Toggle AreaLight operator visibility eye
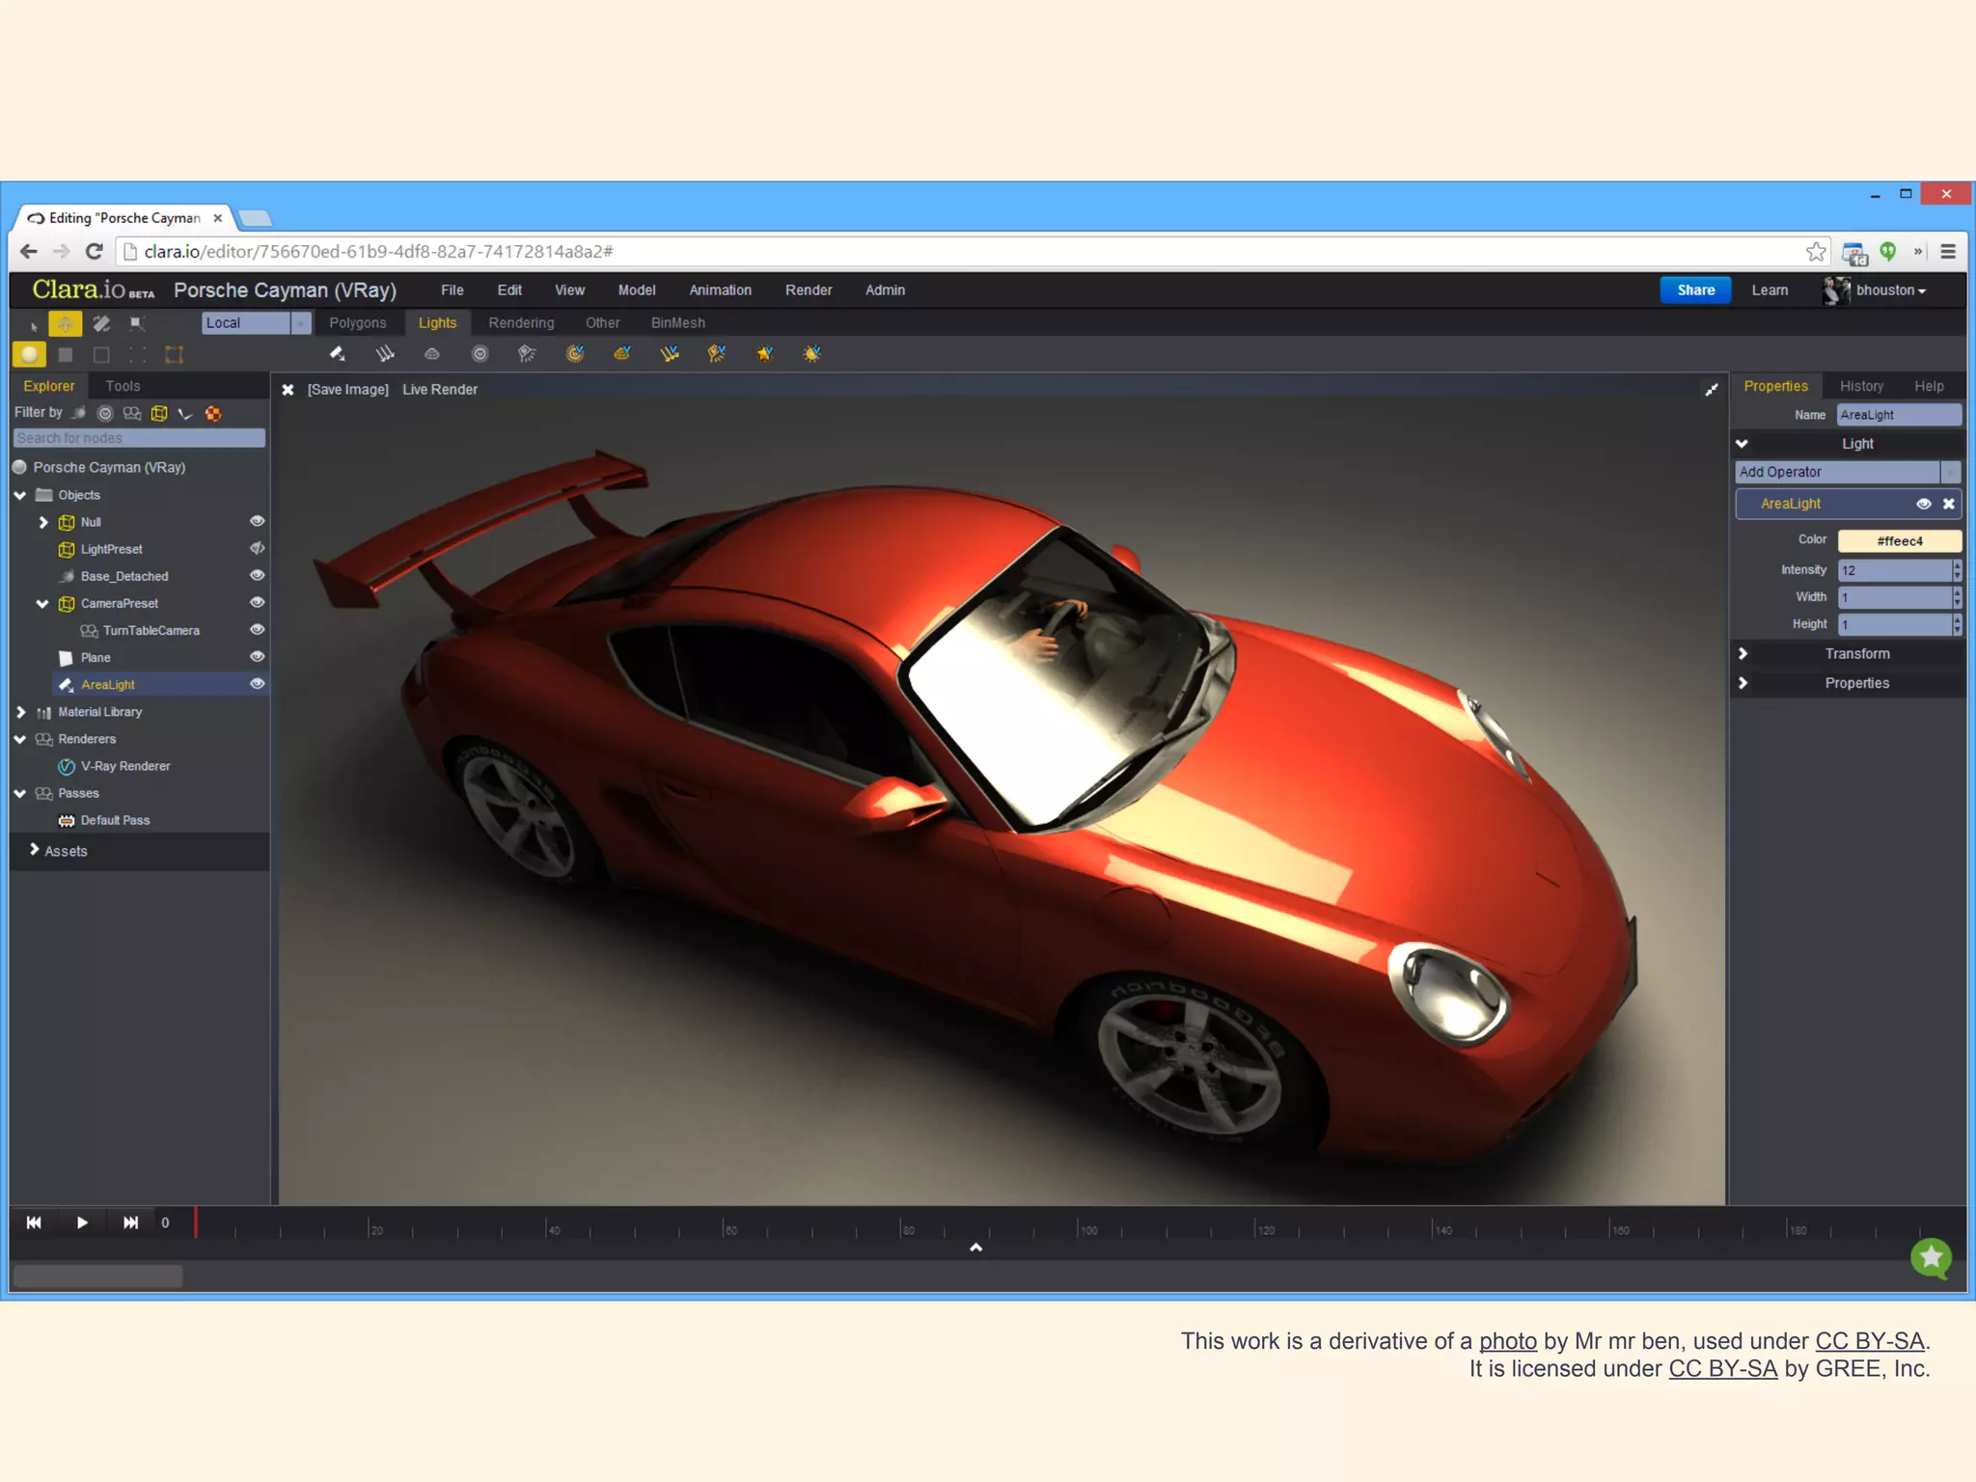1976x1482 pixels. tap(1923, 504)
